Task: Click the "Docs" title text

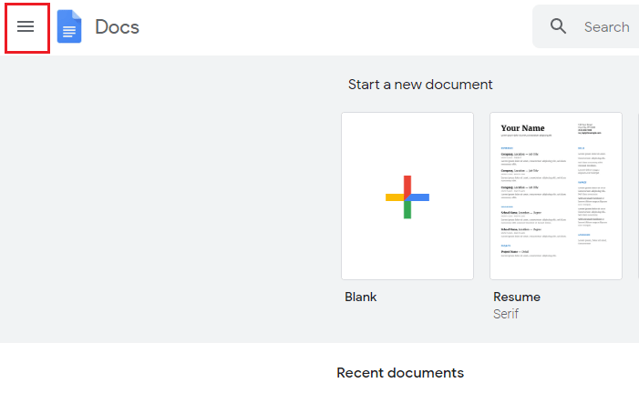Action: point(117,27)
